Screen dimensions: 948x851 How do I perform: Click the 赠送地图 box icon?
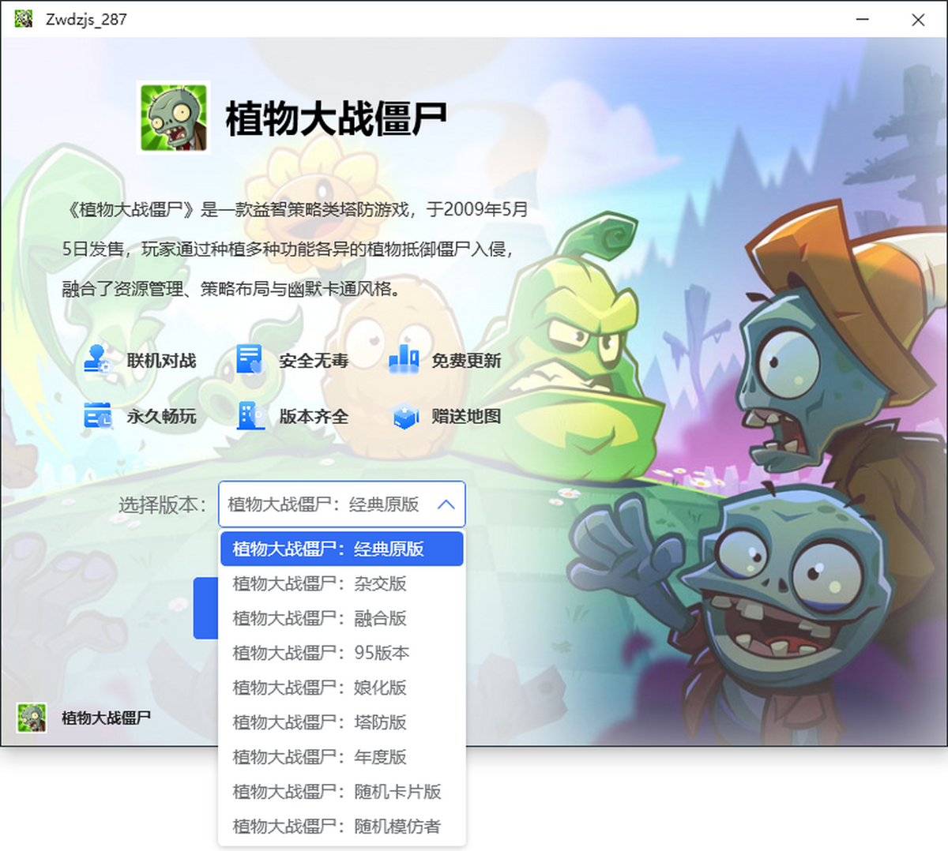(405, 416)
